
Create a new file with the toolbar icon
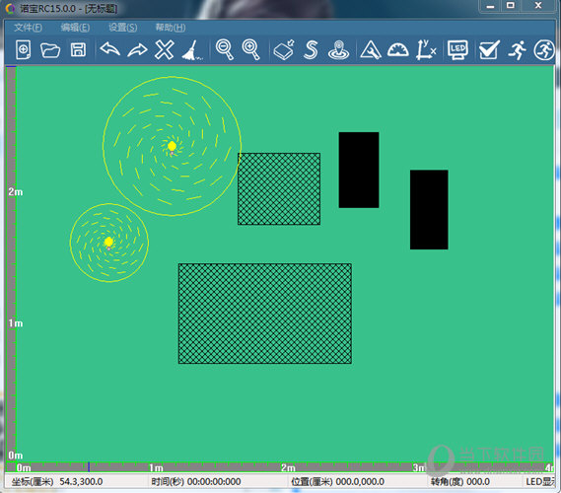[24, 49]
